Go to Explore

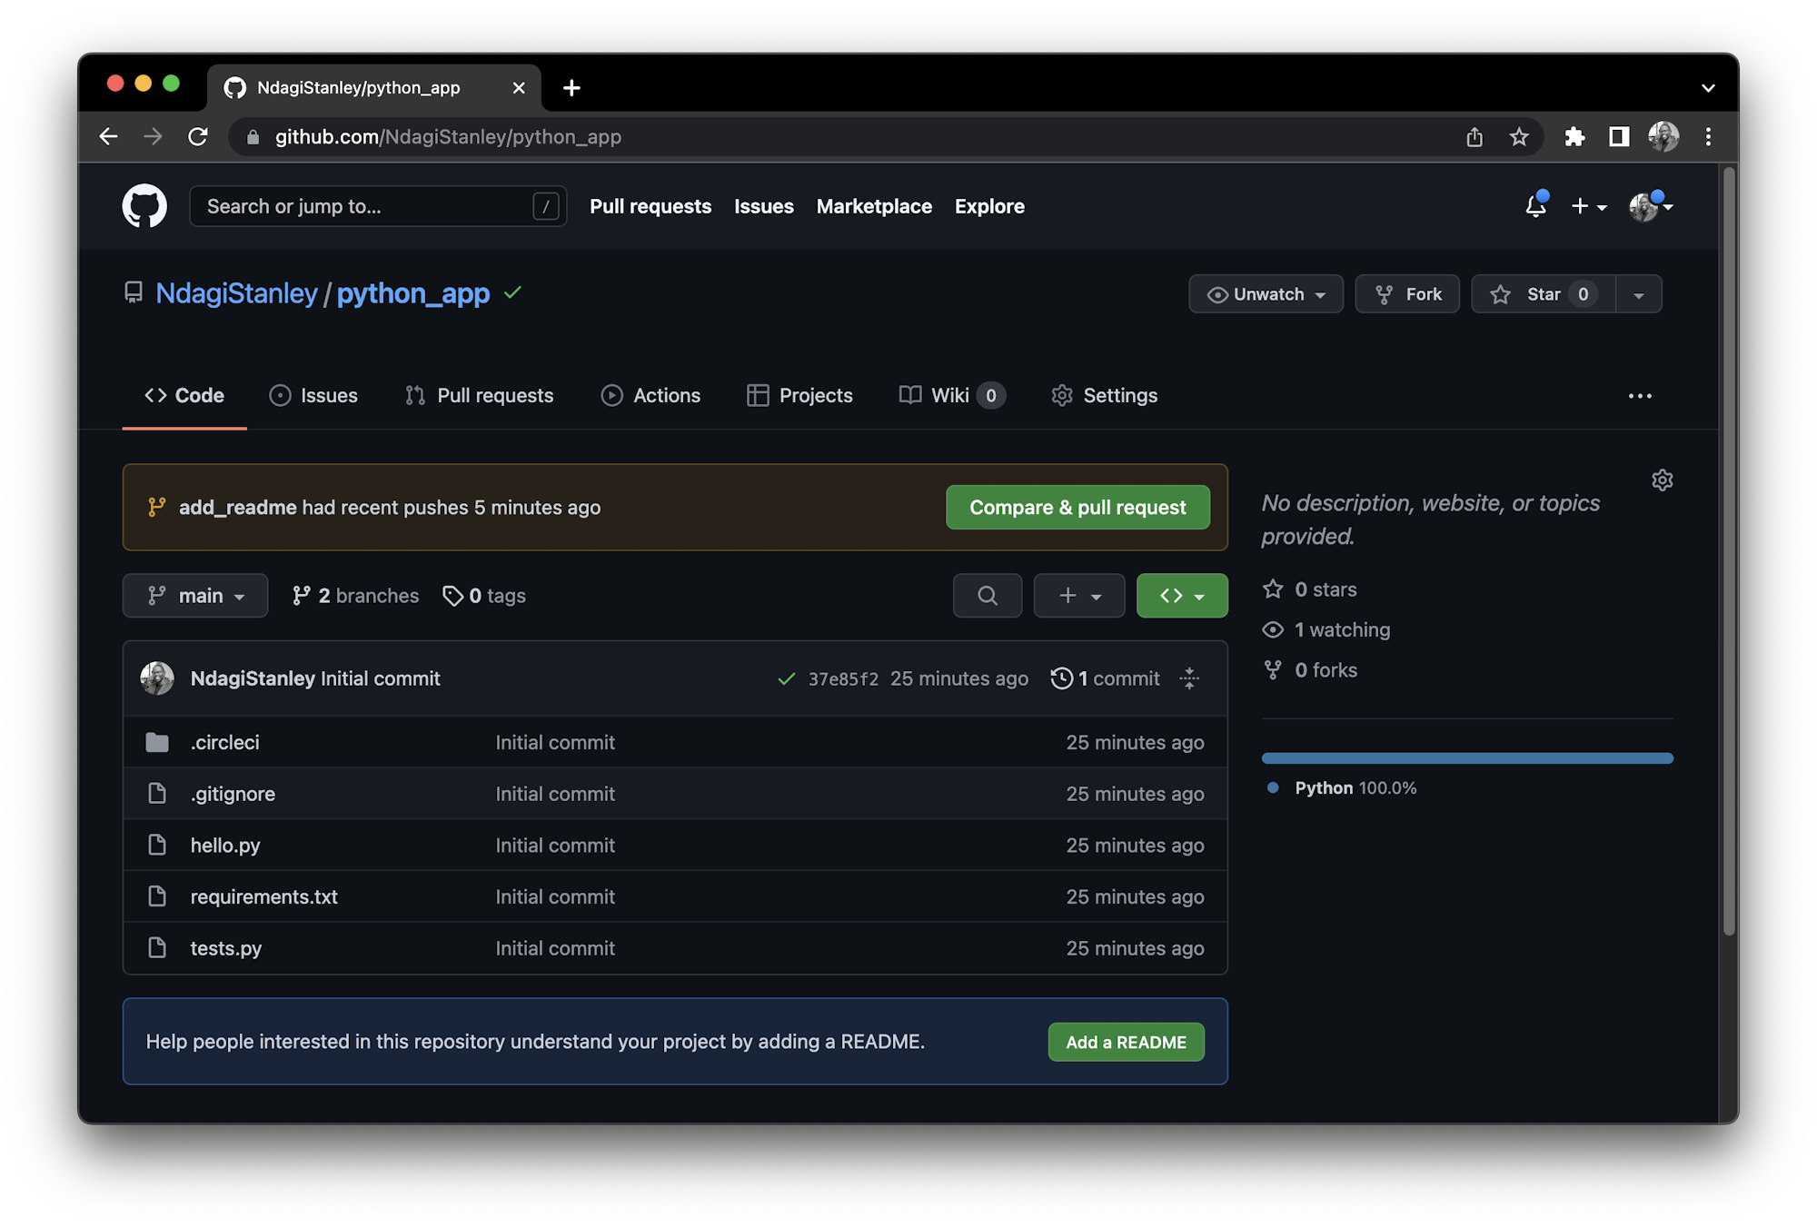click(x=989, y=206)
